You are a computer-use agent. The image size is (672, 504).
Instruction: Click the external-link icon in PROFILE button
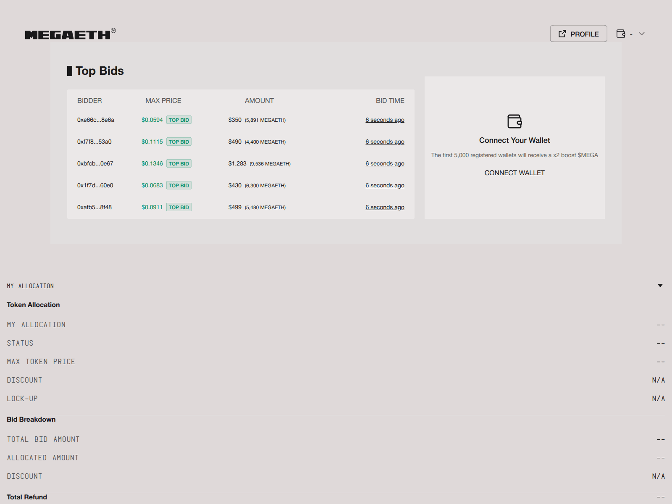click(x=562, y=34)
